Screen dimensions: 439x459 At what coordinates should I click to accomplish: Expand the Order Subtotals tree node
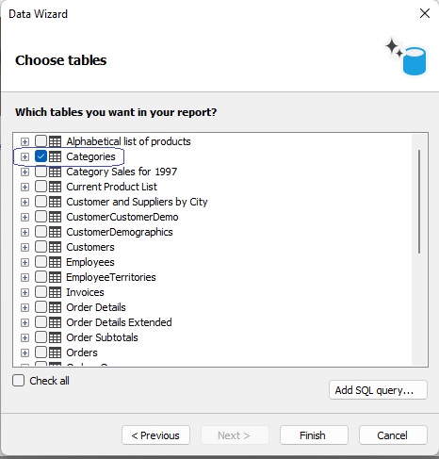[24, 337]
